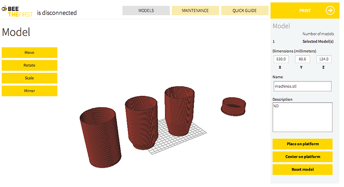The image size is (344, 187).
Task: Select the leftmost tilted cylinder model
Action: click(100, 138)
